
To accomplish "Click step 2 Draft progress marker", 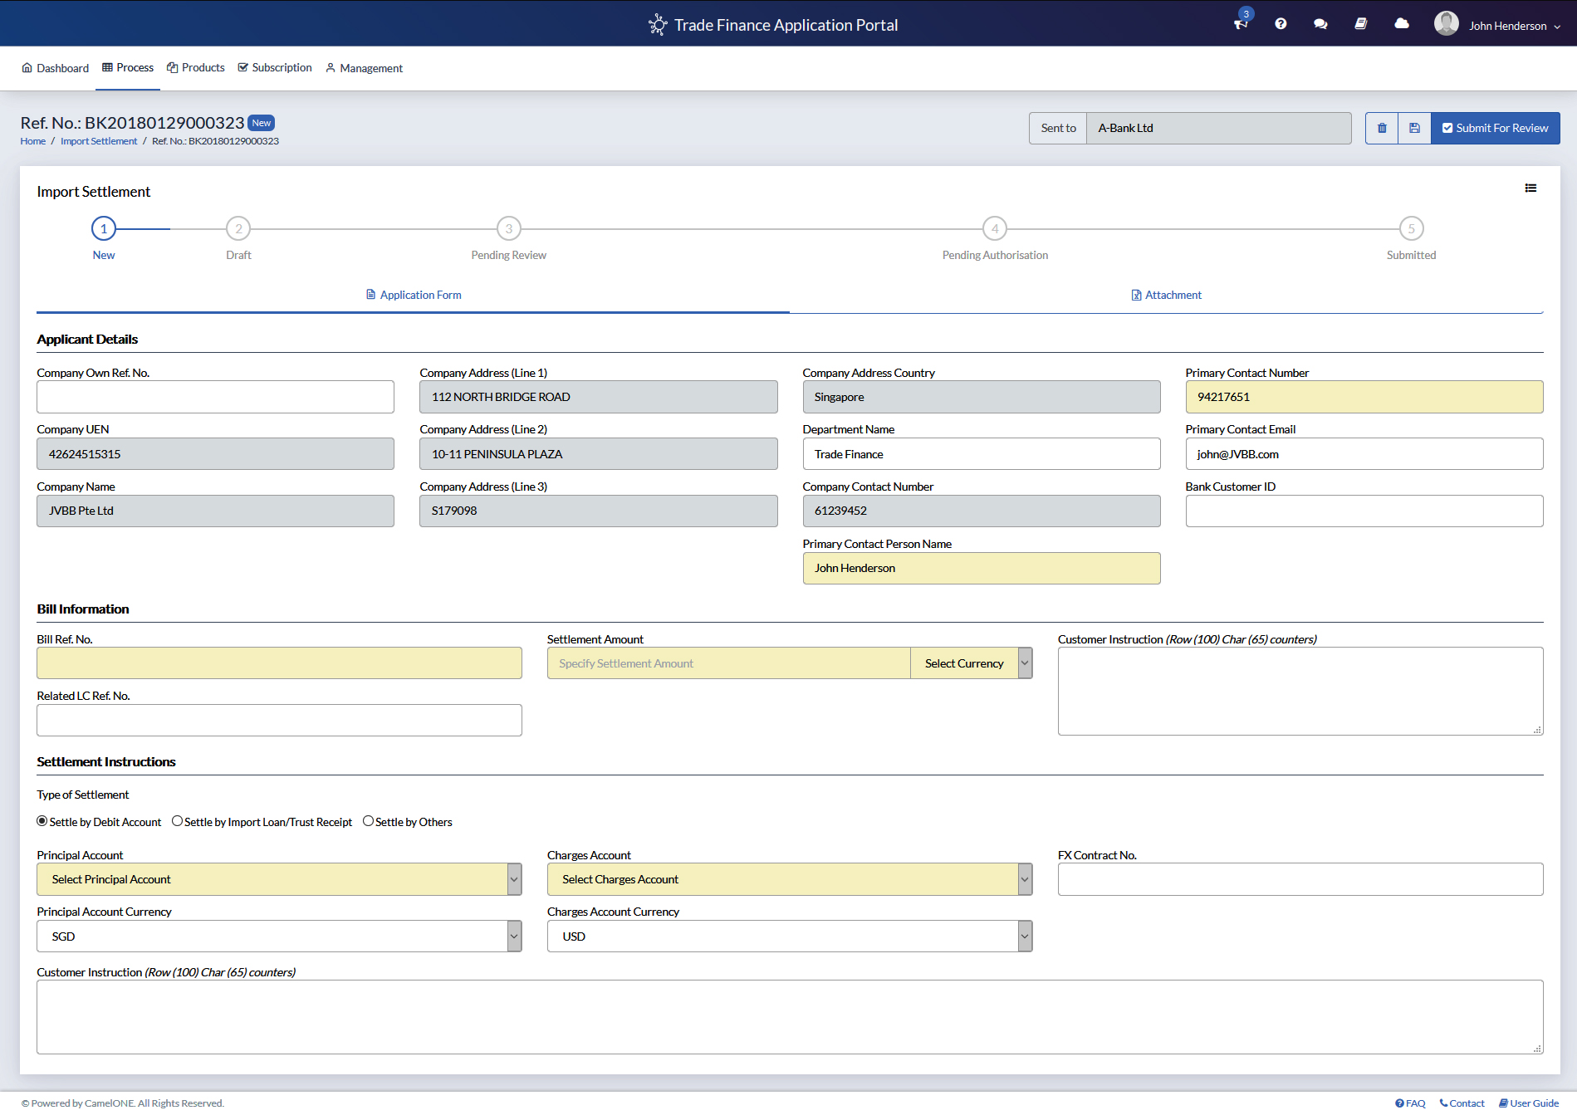I will click(238, 228).
